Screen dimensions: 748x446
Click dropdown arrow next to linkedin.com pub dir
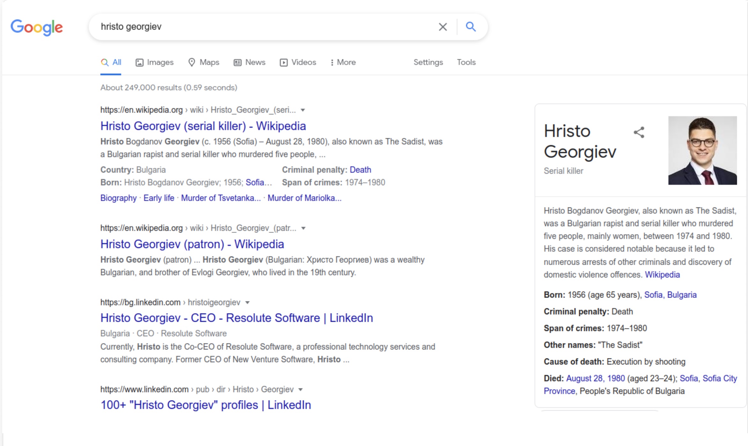(300, 390)
